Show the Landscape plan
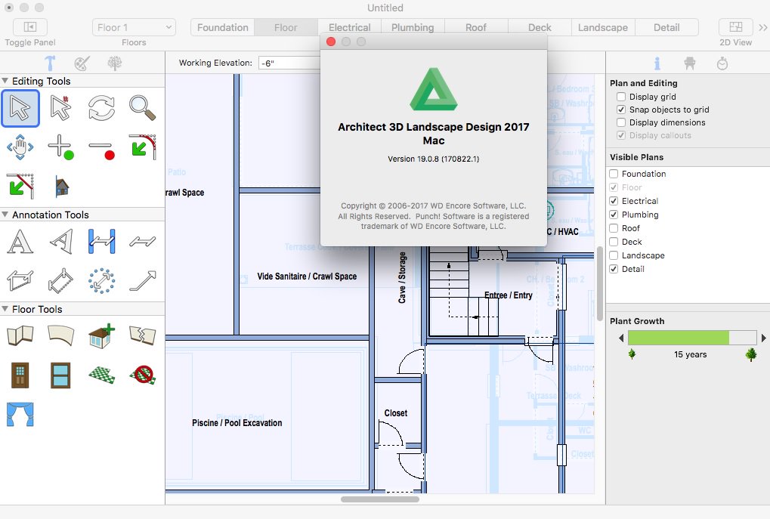 pyautogui.click(x=614, y=255)
